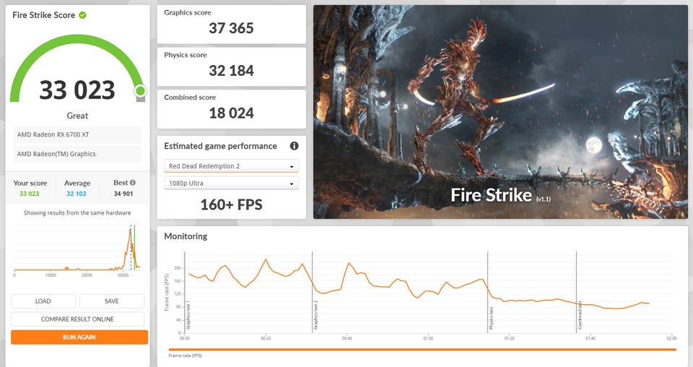This screenshot has height=367, width=693.
Task: Click the main score 33 023
Action: pos(77,90)
